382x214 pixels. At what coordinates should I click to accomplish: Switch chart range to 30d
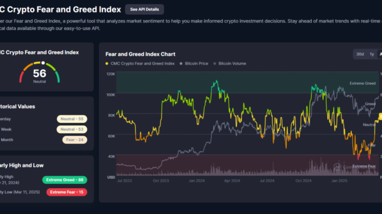coord(360,54)
